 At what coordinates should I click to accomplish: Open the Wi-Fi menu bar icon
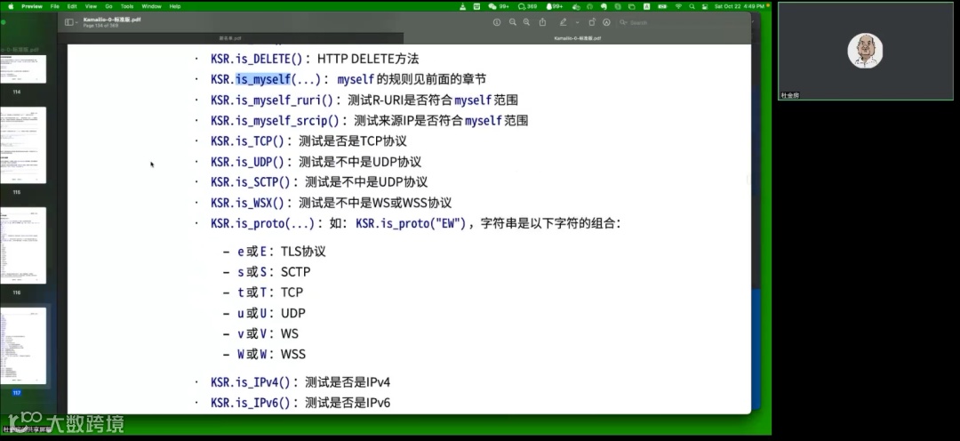(678, 6)
